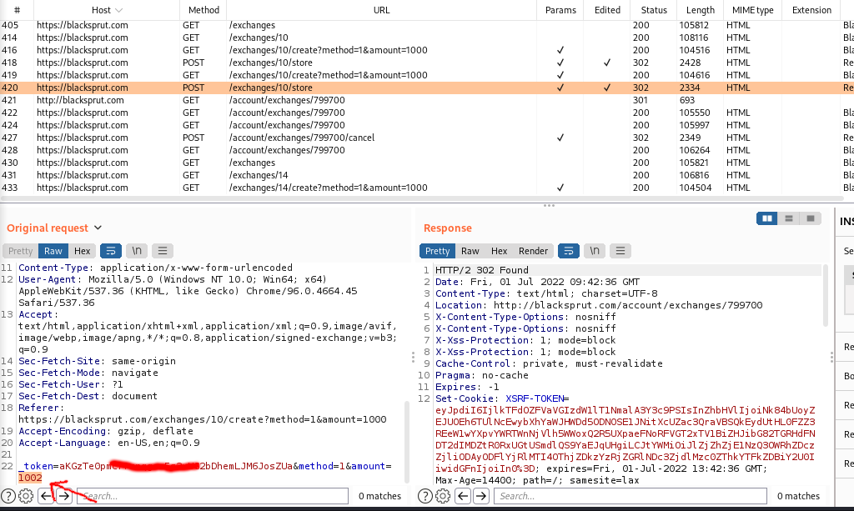Select Hex tab in response pane

(499, 251)
